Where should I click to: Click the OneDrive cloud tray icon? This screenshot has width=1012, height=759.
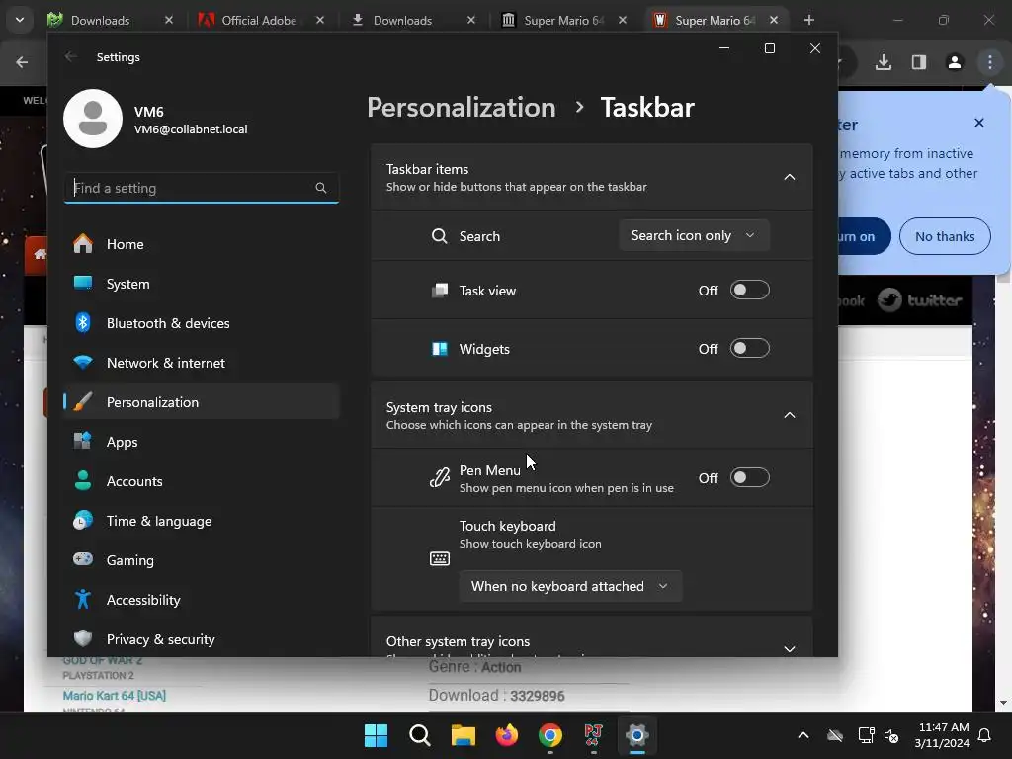835,735
